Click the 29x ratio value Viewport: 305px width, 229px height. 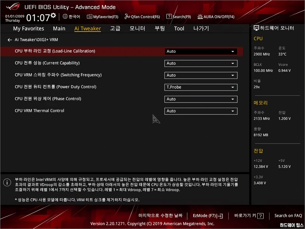[256, 87]
